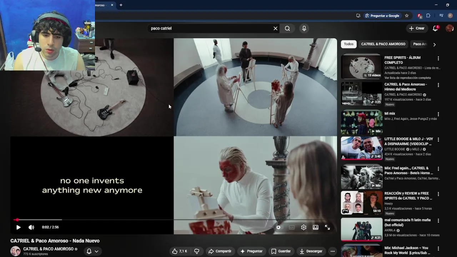Toggle the autoplay switch in the player

pos(278,227)
